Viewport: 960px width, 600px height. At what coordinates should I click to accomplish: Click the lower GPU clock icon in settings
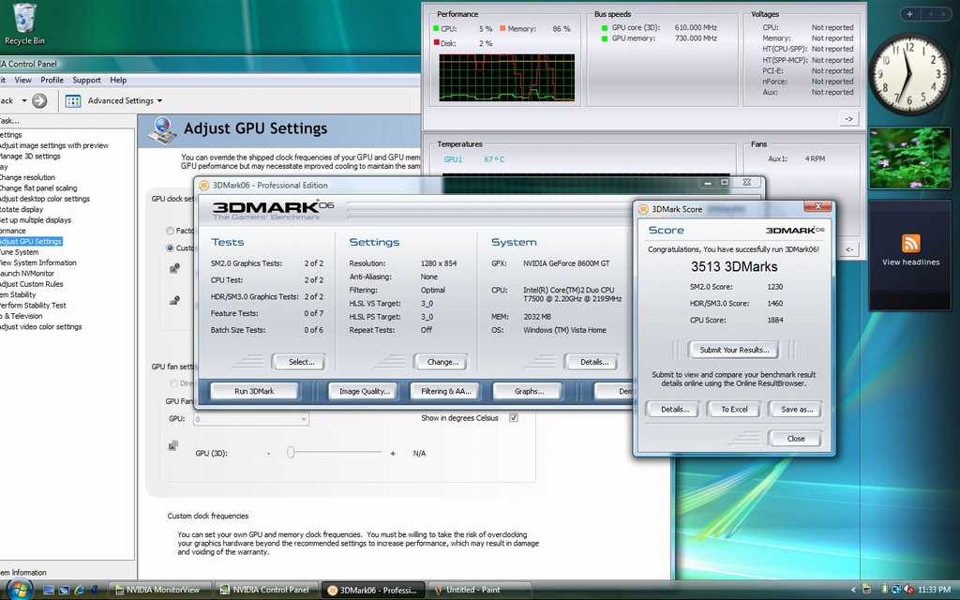[x=174, y=300]
